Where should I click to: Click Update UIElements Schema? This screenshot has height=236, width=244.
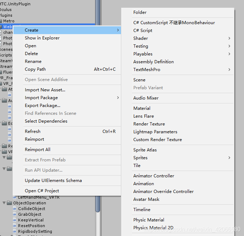[67, 181]
